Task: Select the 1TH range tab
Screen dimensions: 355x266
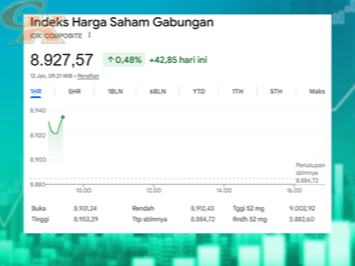Action: 237,91
